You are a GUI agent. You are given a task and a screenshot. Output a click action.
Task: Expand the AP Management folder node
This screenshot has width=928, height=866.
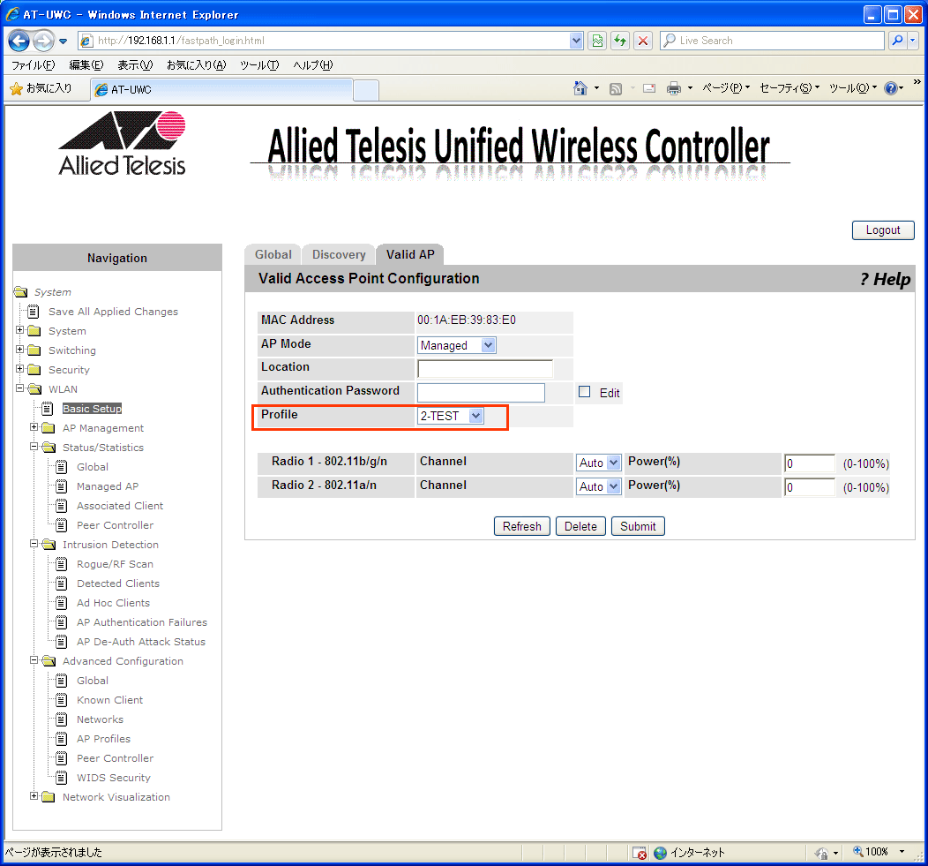(x=34, y=427)
